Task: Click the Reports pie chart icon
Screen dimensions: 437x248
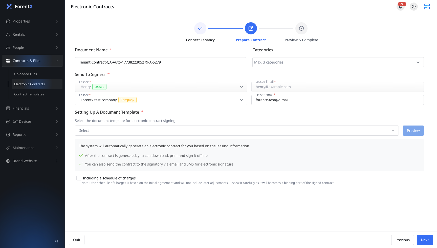Action: tap(8, 135)
